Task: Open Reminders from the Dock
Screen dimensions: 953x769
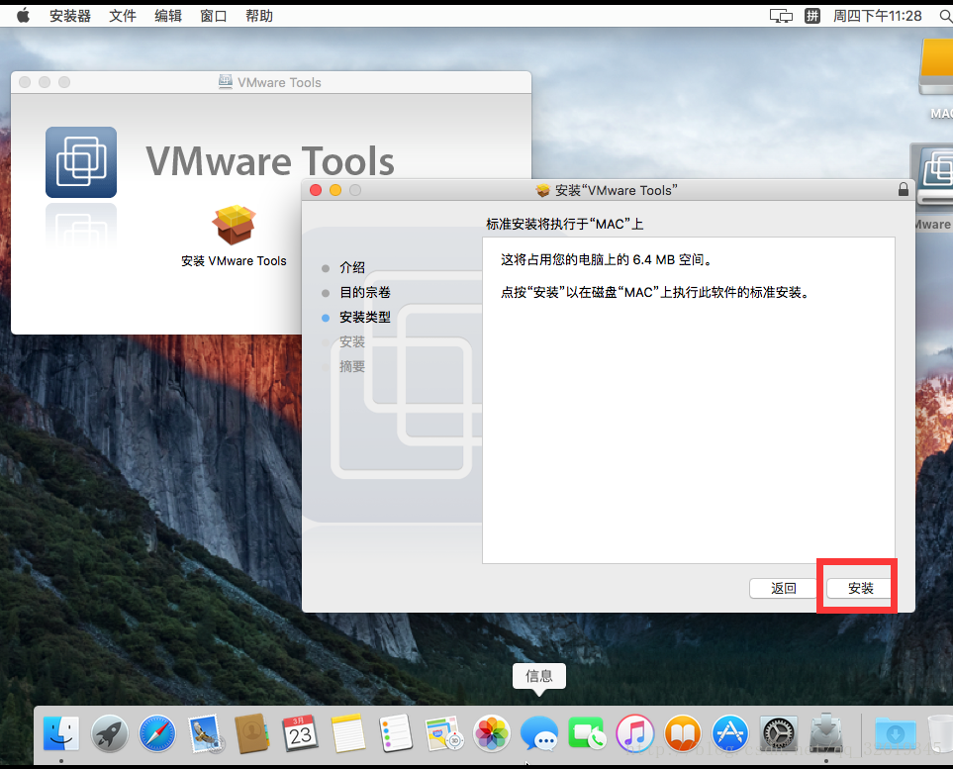Action: pyautogui.click(x=395, y=733)
